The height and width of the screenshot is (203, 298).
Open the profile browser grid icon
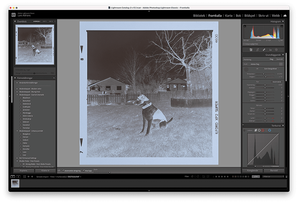[x=281, y=64]
